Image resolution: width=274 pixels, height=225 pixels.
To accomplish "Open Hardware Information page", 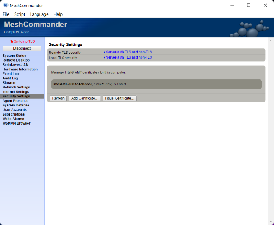I will (20, 69).
